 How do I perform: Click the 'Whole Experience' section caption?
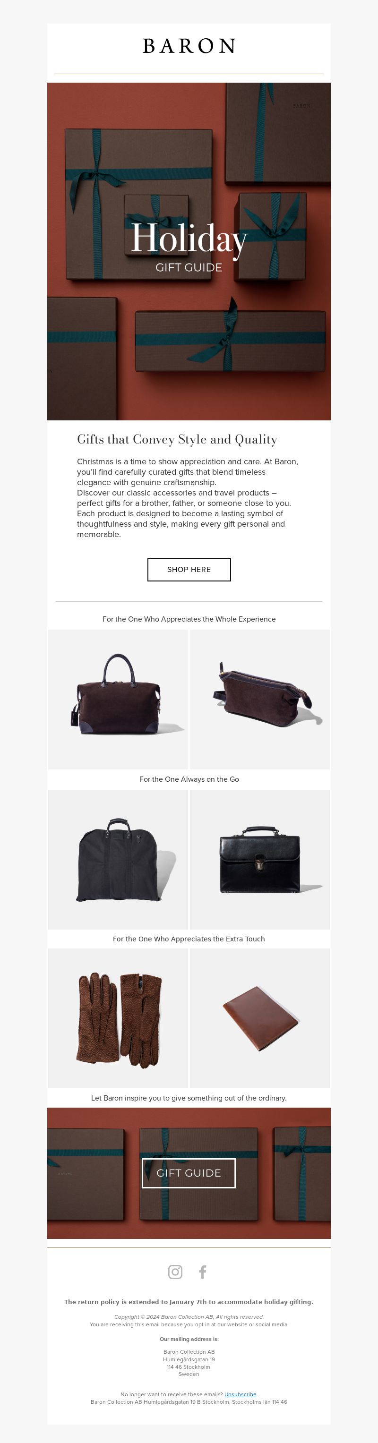pyautogui.click(x=189, y=619)
